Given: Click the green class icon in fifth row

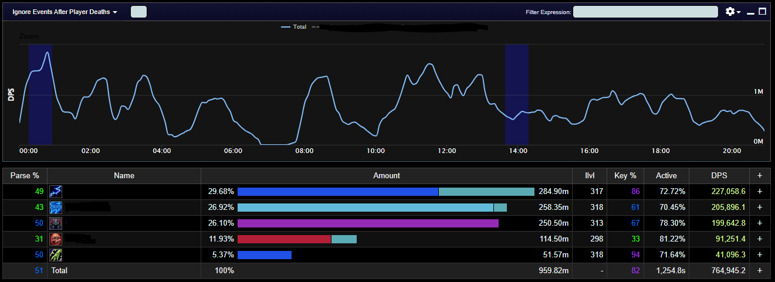Looking at the screenshot, I should 56,254.
